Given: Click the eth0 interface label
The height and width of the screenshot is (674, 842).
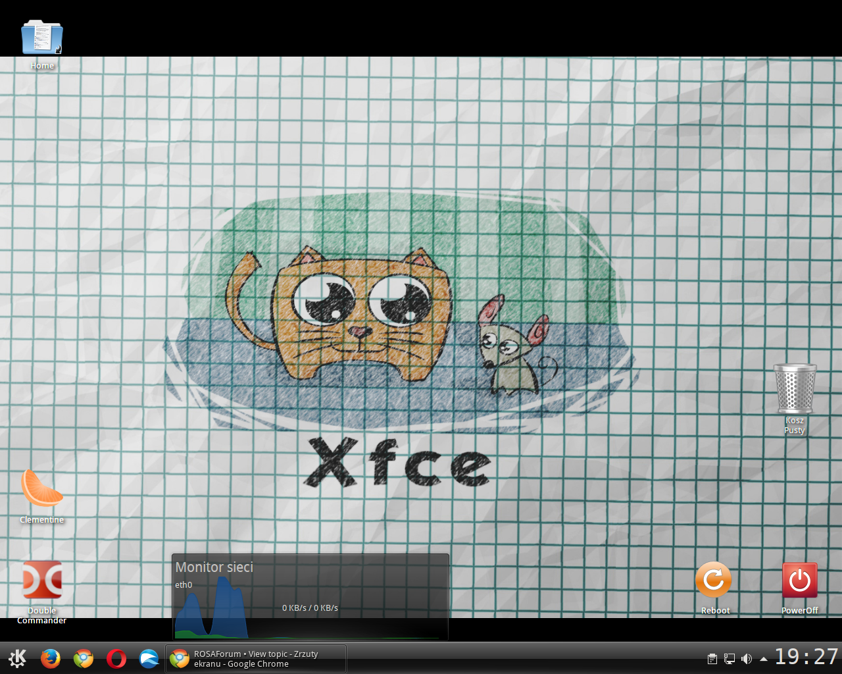Looking at the screenshot, I should coord(184,584).
